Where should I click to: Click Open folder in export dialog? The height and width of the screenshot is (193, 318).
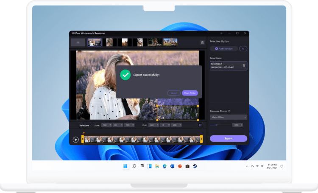click(190, 93)
